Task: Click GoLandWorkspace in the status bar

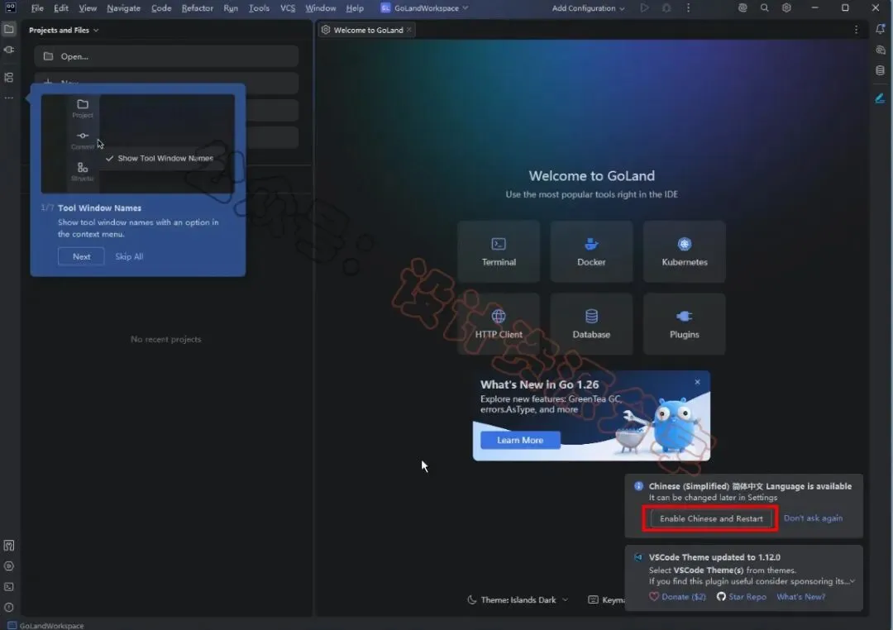Action: click(45, 625)
